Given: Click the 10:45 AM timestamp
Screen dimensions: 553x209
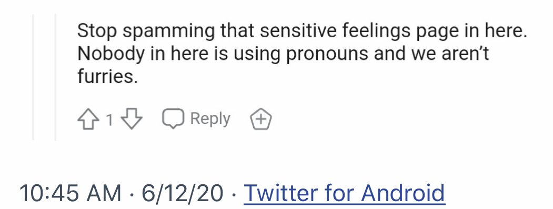Looking at the screenshot, I should click(70, 193).
